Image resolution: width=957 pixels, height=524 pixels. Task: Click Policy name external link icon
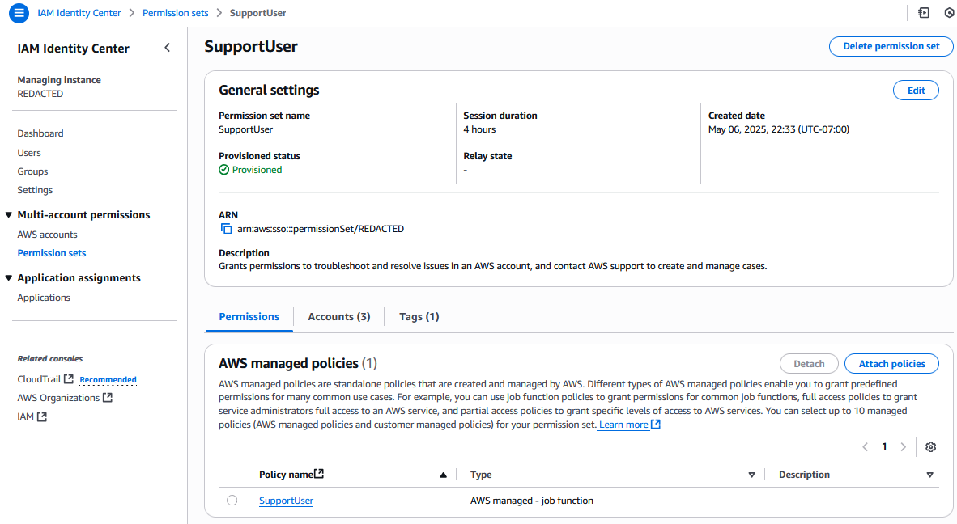click(318, 473)
